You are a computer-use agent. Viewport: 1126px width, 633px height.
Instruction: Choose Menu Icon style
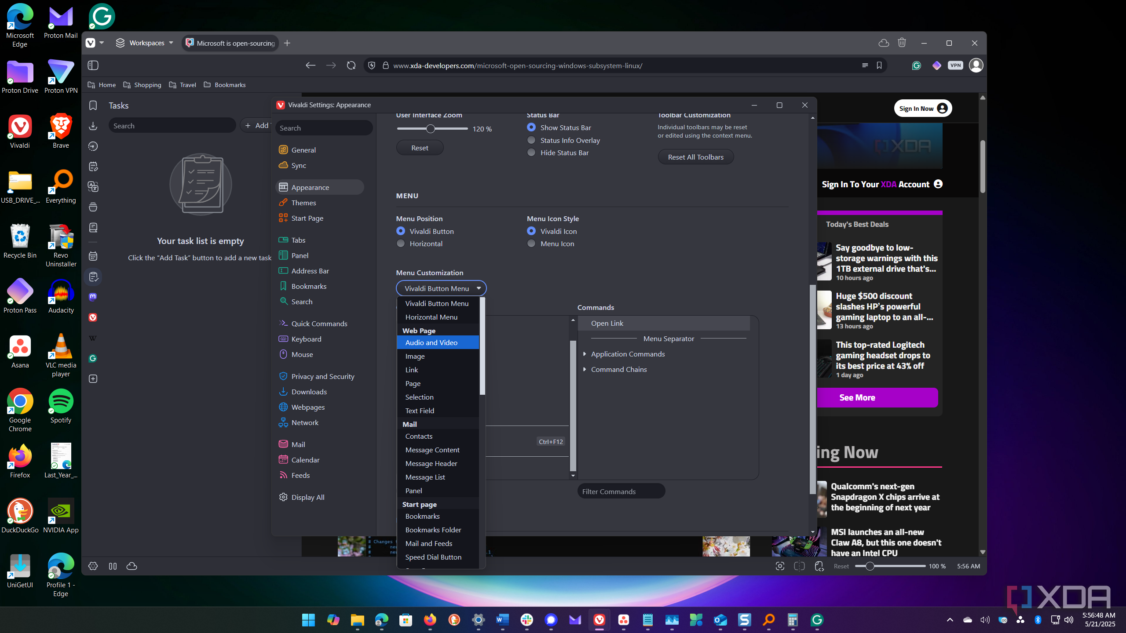(551, 244)
